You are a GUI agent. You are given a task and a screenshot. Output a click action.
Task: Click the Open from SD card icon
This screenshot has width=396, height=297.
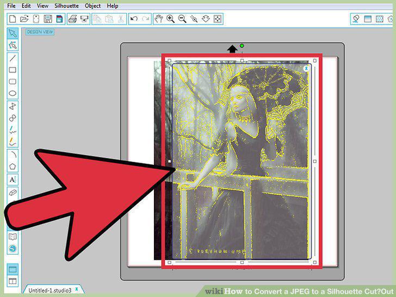click(x=36, y=19)
